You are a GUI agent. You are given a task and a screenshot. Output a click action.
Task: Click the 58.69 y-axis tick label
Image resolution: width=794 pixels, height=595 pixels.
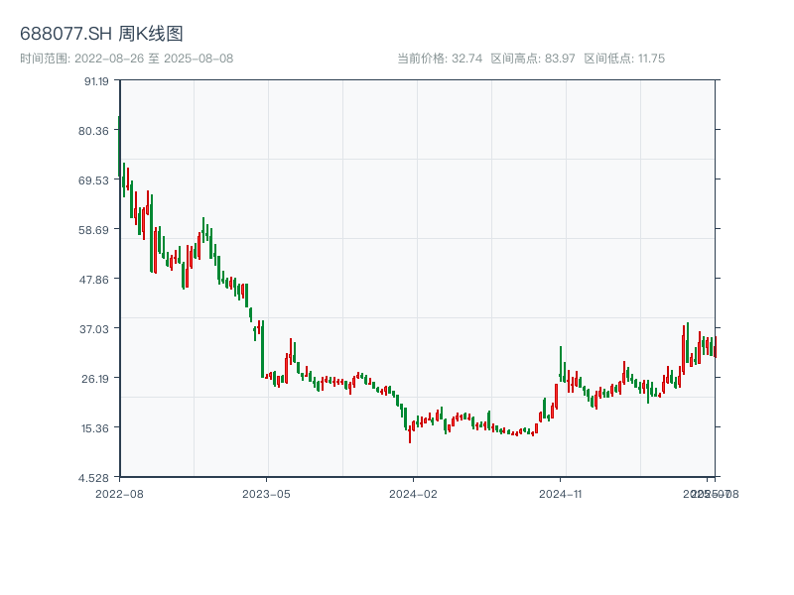[96, 230]
